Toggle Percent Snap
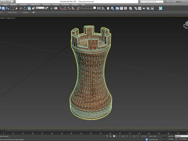 pos(69,8)
